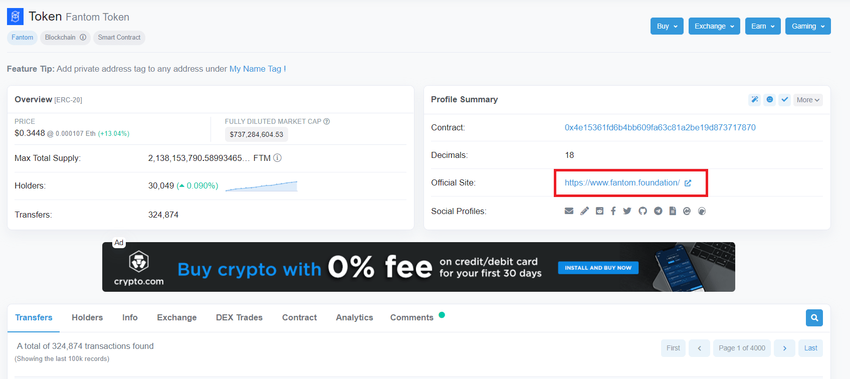This screenshot has height=379, width=850.
Task: Open the email social profile icon
Action: 569,211
